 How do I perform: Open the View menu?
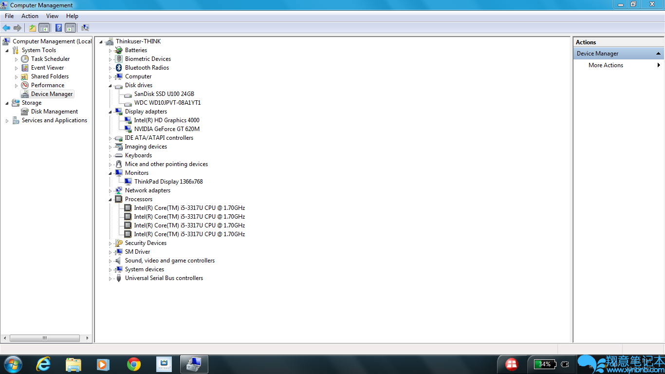pyautogui.click(x=52, y=16)
